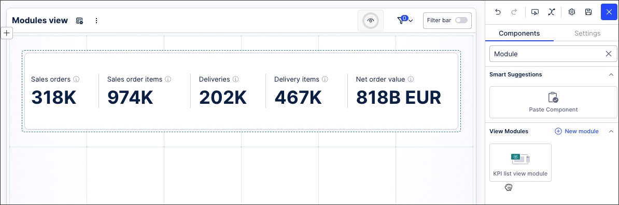Collapse the View Modules section
The image size is (619, 205).
[611, 131]
